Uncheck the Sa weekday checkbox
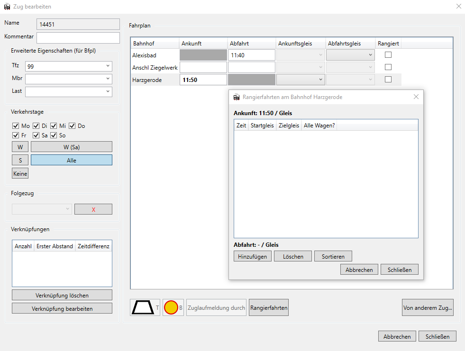 point(36,135)
